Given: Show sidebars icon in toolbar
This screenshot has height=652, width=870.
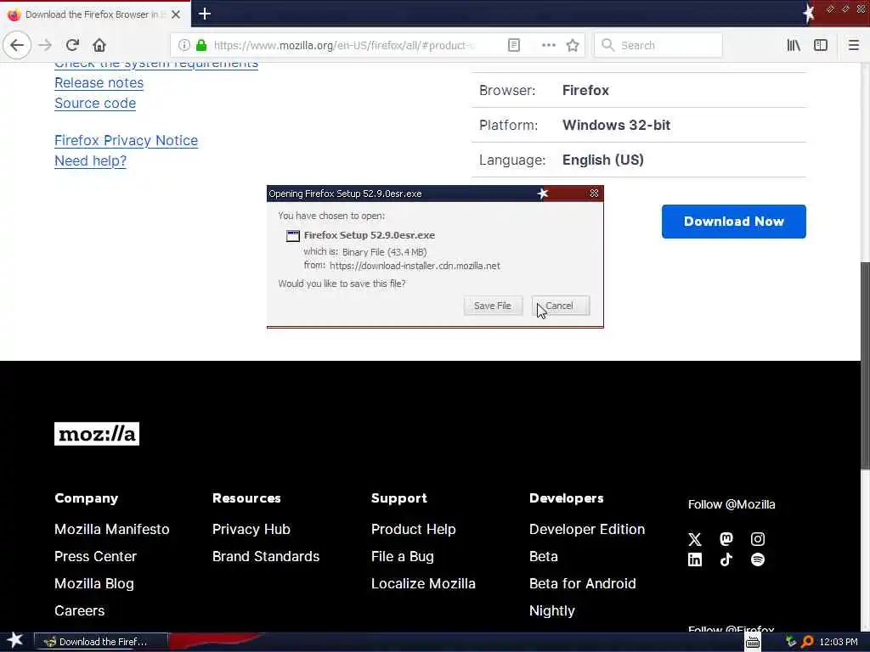Looking at the screenshot, I should [821, 45].
